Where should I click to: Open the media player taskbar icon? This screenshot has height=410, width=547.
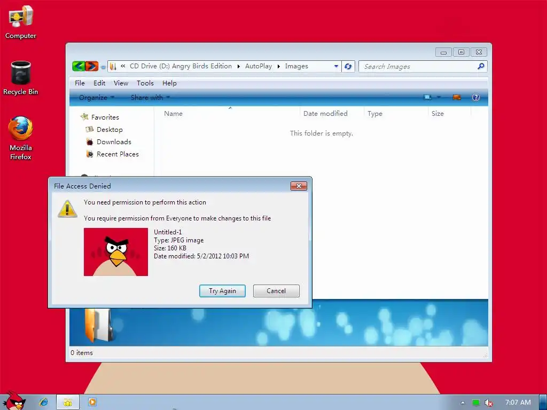coord(92,402)
